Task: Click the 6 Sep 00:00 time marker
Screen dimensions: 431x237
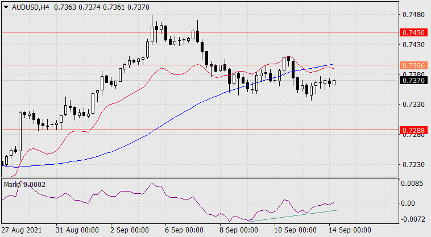Action: pyautogui.click(x=185, y=230)
